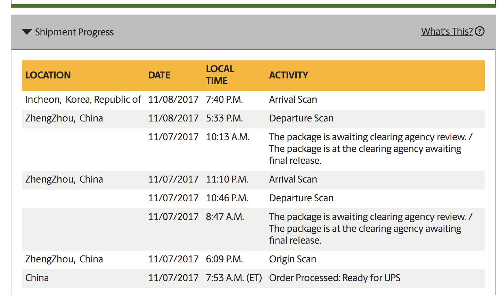Click Order Processed: Ready for UPS
The image size is (499, 295).
click(334, 278)
